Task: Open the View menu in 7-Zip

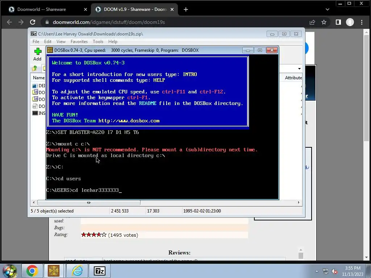Action: click(x=61, y=42)
